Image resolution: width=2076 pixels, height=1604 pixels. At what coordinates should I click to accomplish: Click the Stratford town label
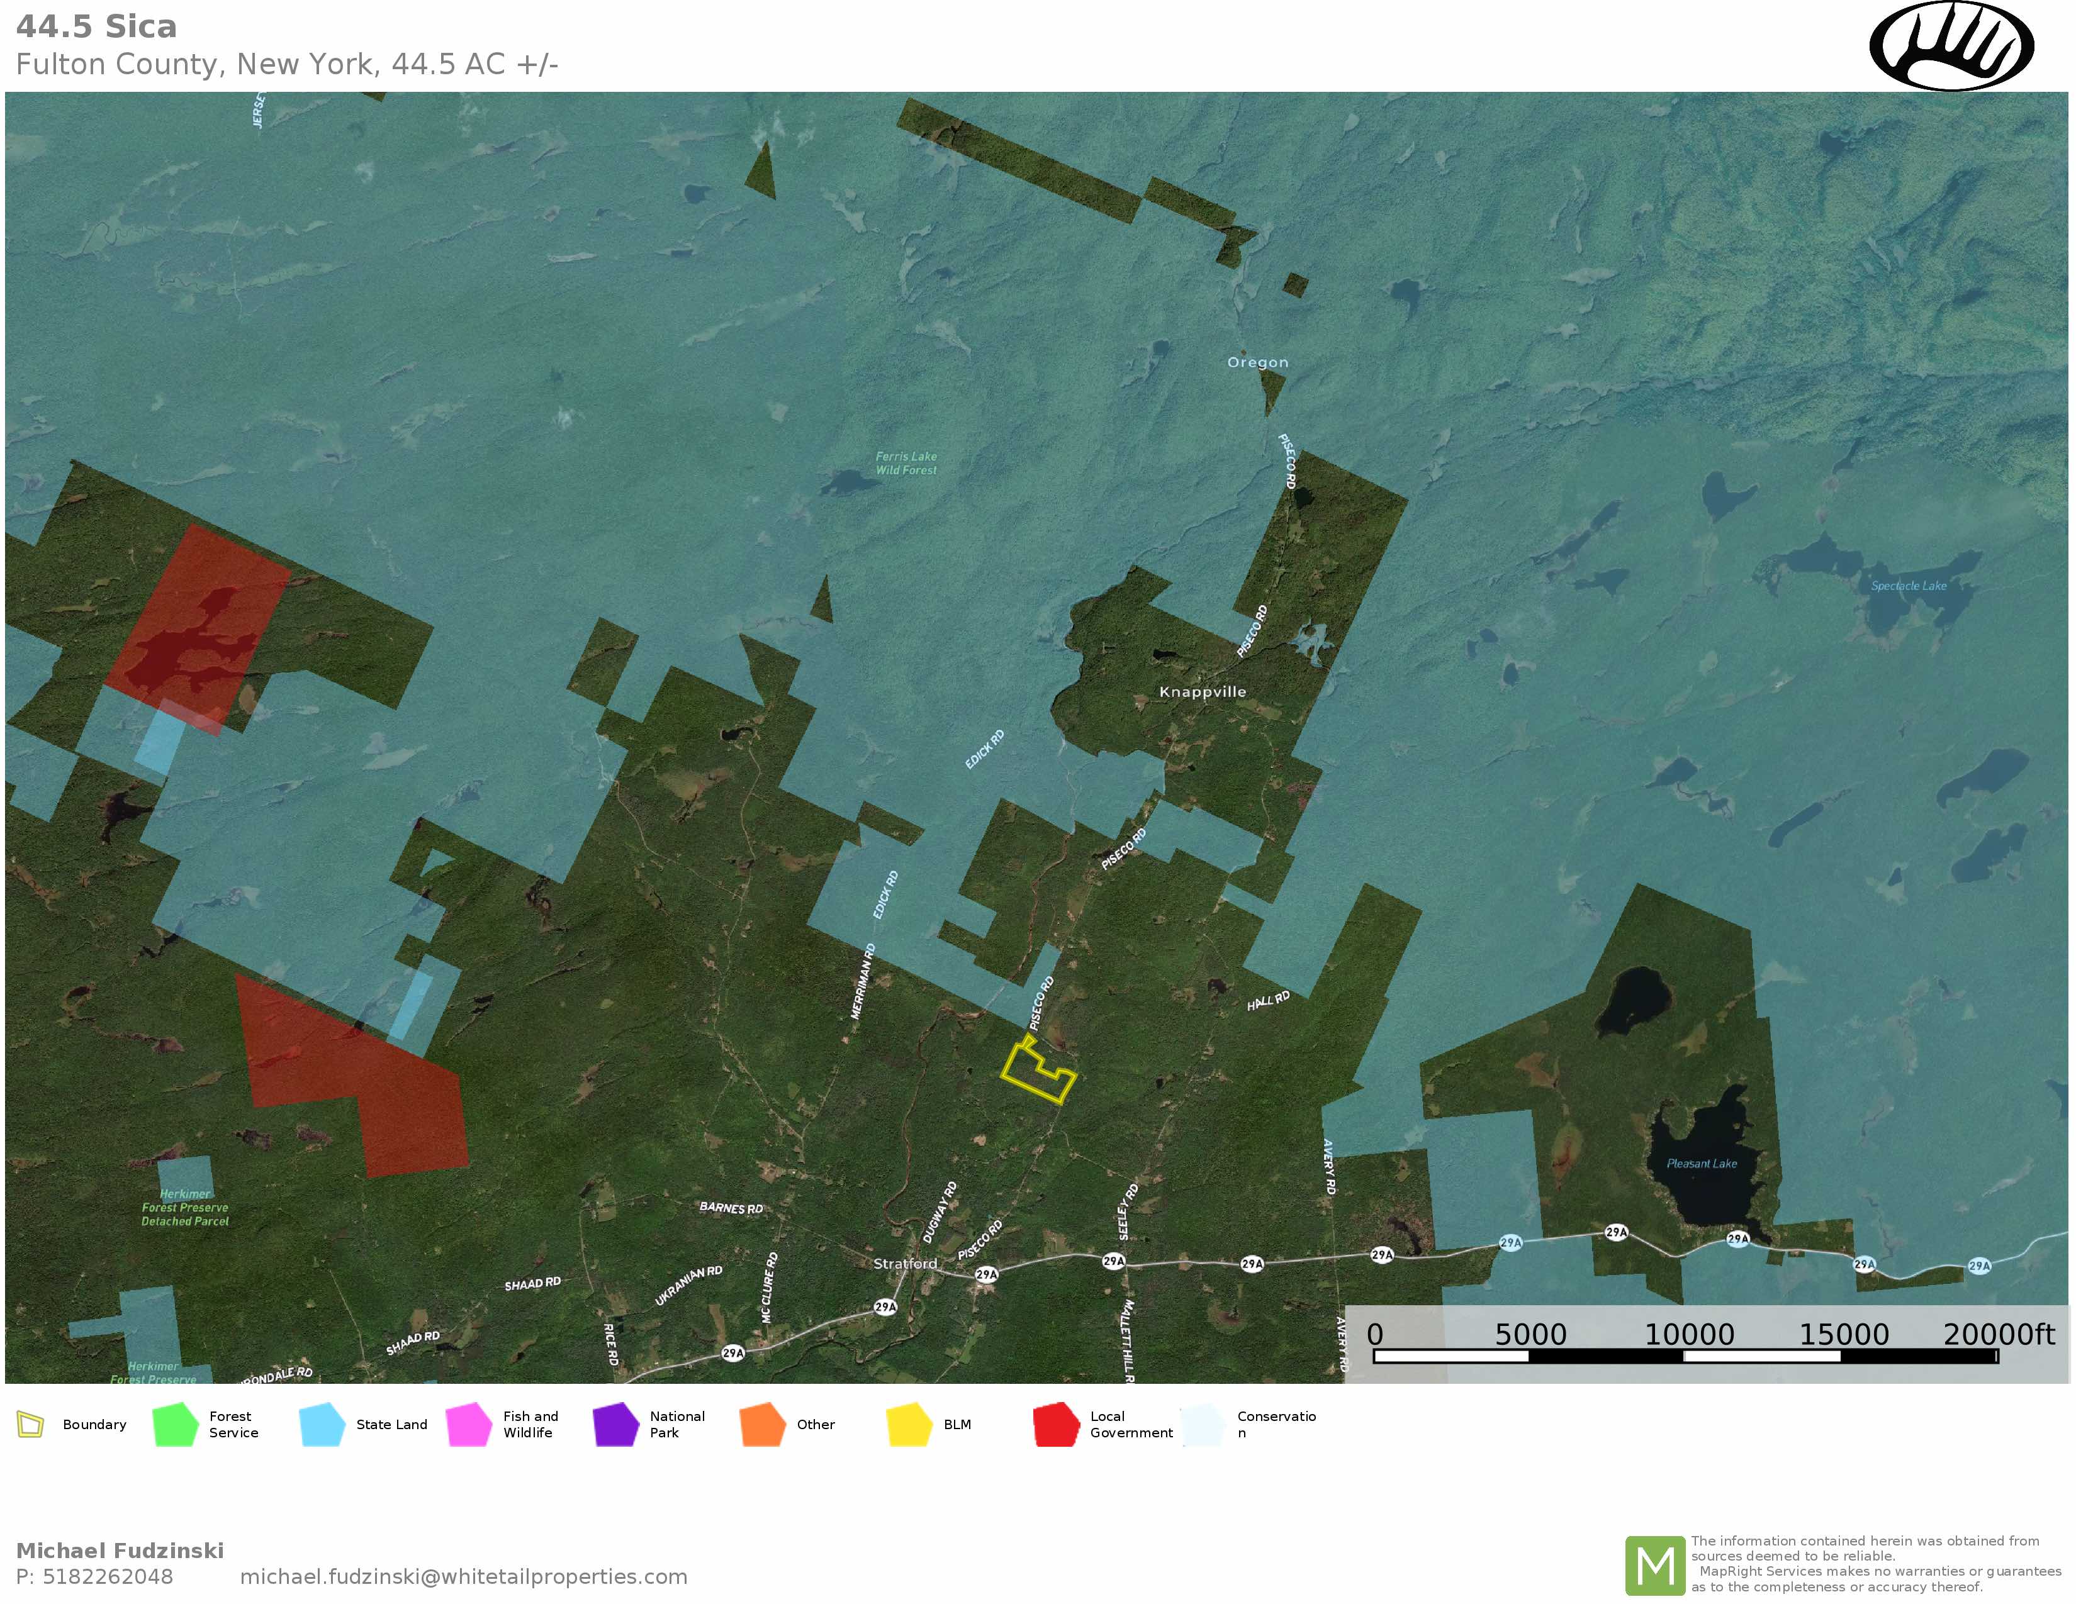point(905,1264)
